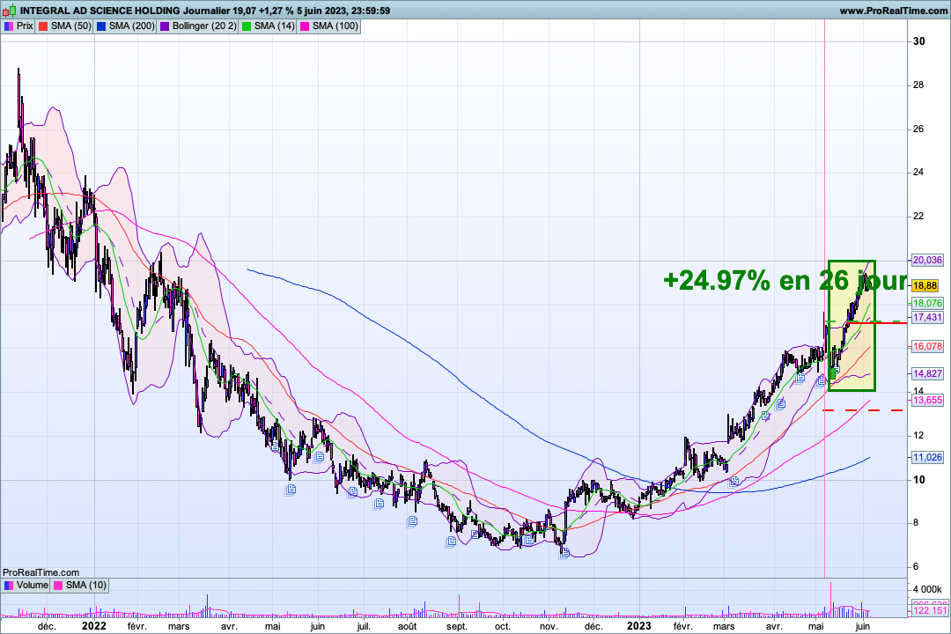The height and width of the screenshot is (634, 951).
Task: Click the green 18,076 price label
Action: [x=927, y=303]
